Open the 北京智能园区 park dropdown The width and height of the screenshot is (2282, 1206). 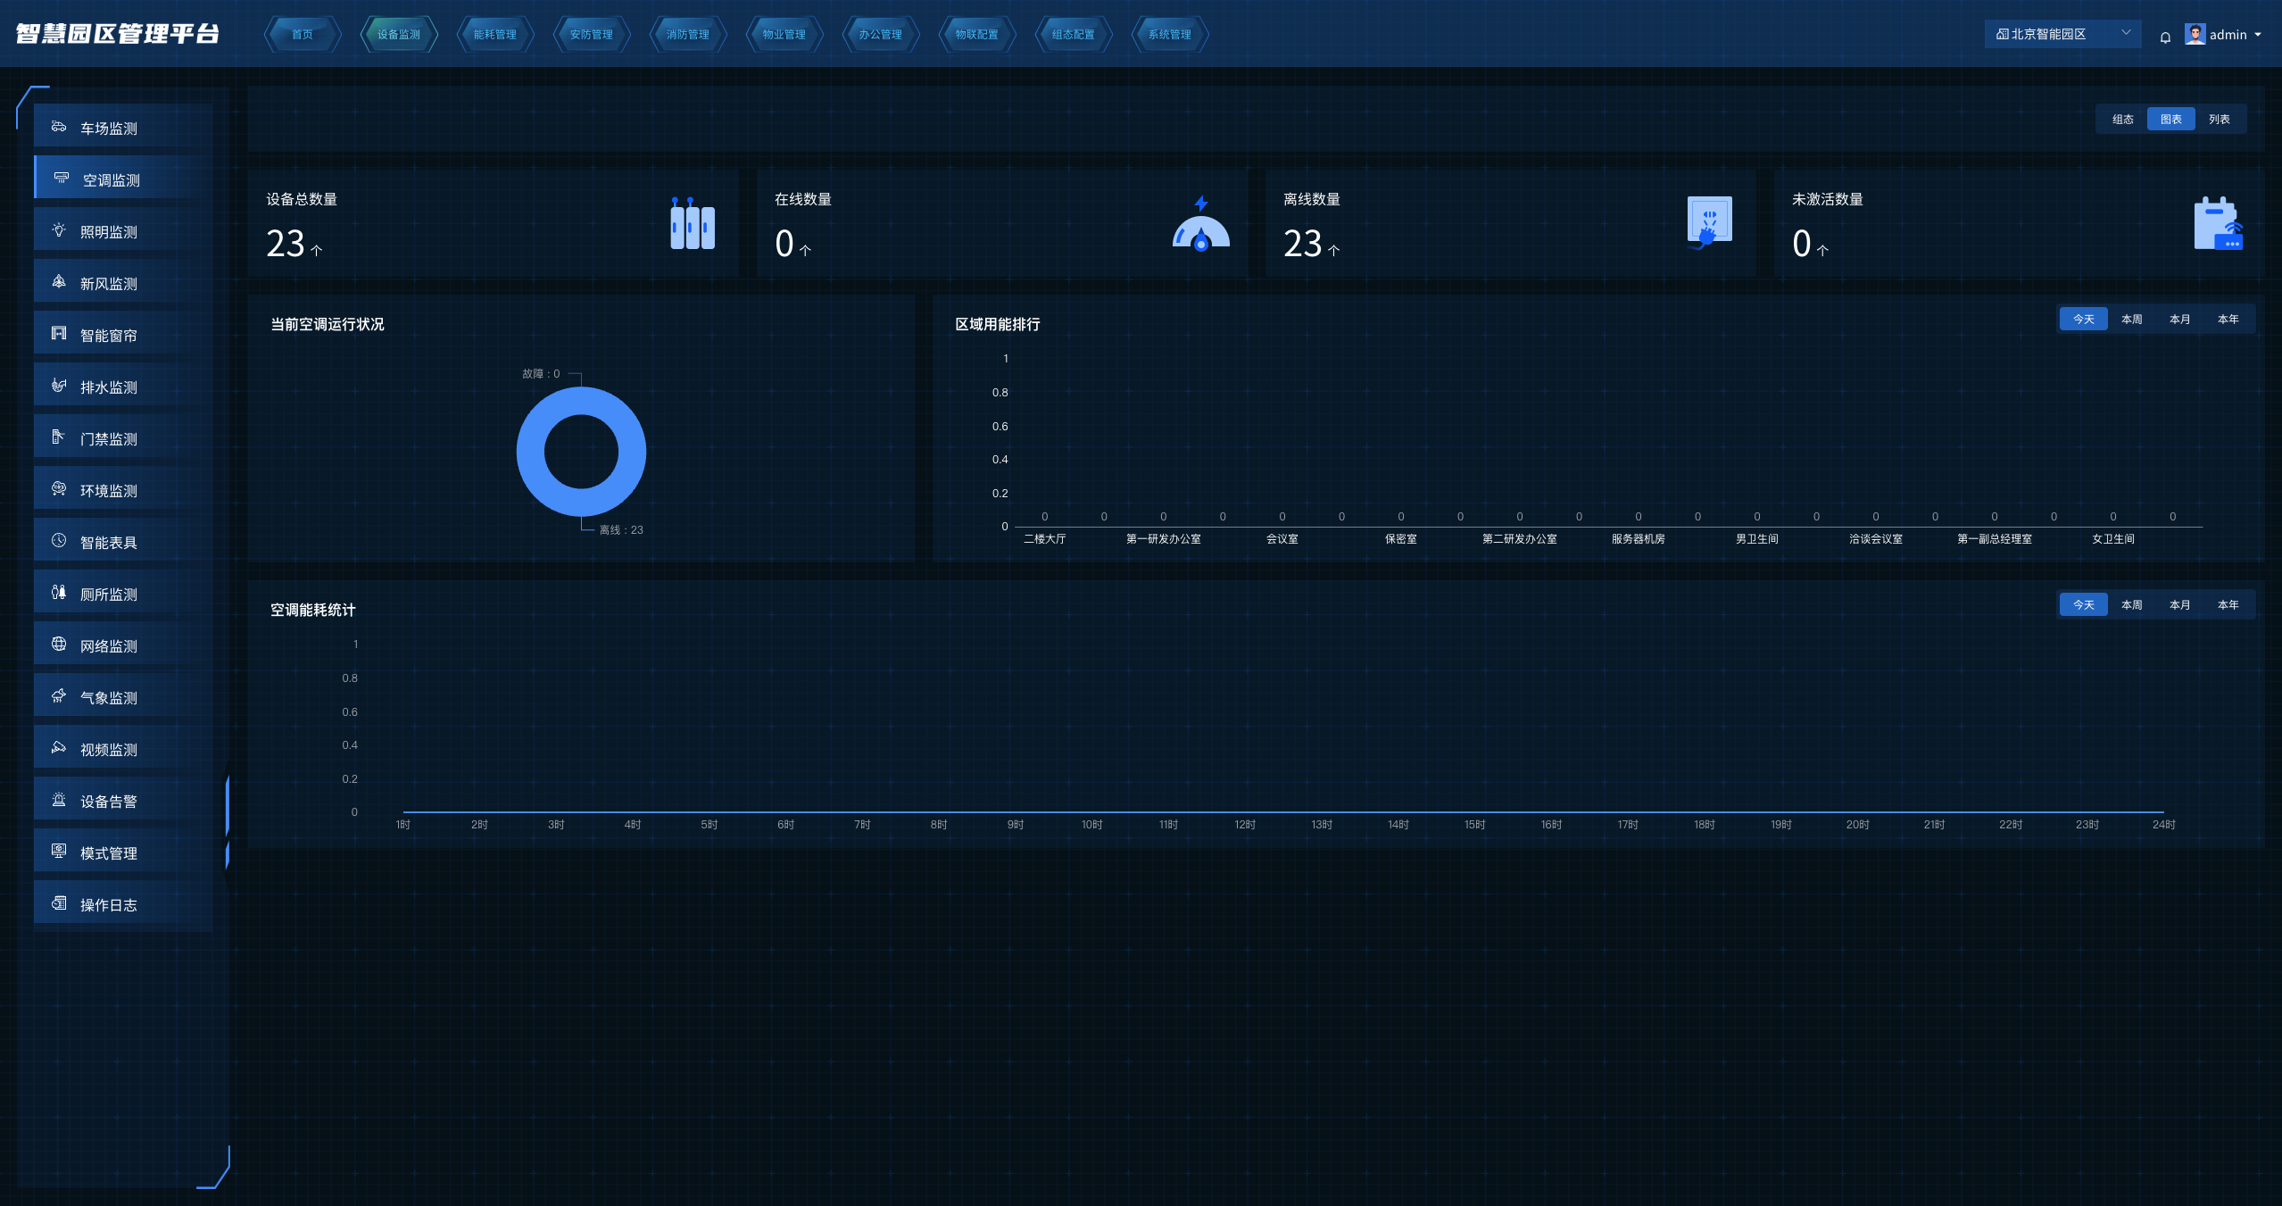2062,34
